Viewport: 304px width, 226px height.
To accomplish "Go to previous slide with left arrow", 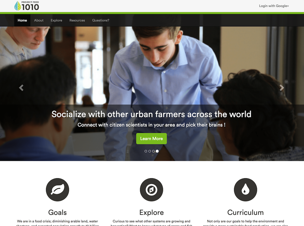I will click(21, 88).
